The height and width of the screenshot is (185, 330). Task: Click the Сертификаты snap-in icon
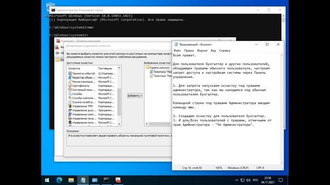[x=70, y=86]
